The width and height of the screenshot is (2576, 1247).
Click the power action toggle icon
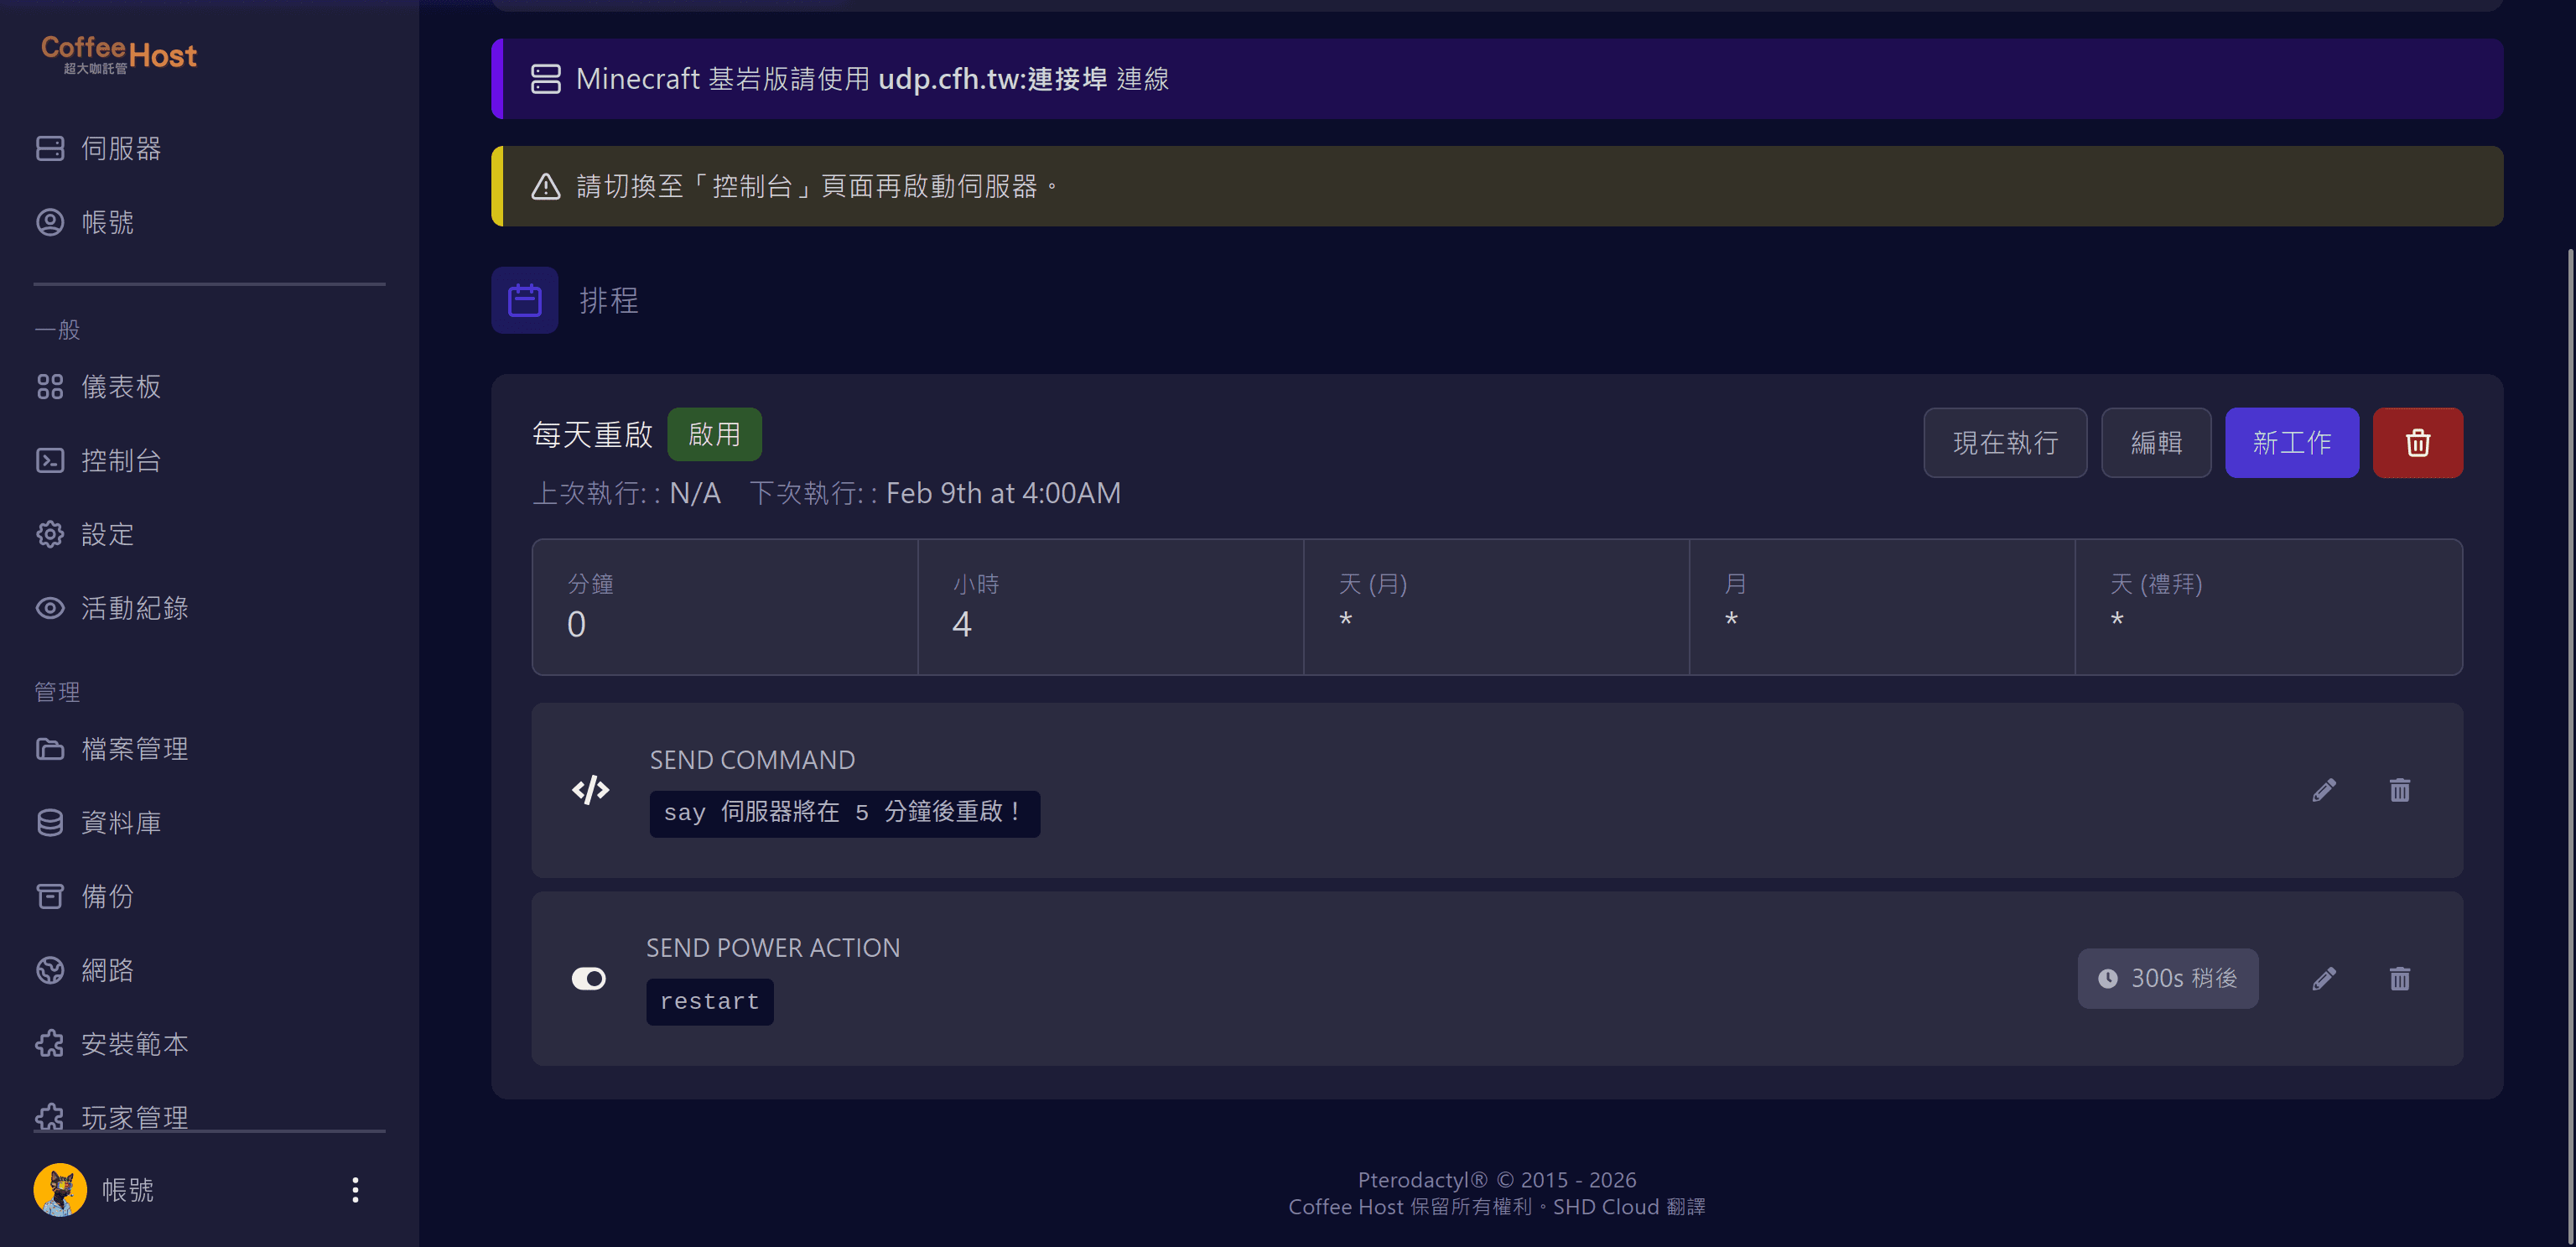(x=588, y=978)
